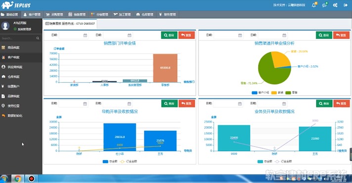Viewport: 352px width, 183px height.
Task: Open the first date picker calendar in 销售部门开单业绩 panel
Action: pyautogui.click(x=86, y=35)
